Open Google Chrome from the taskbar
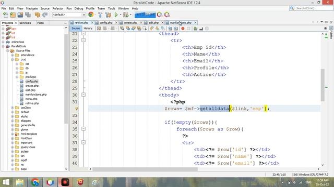 click(35, 182)
